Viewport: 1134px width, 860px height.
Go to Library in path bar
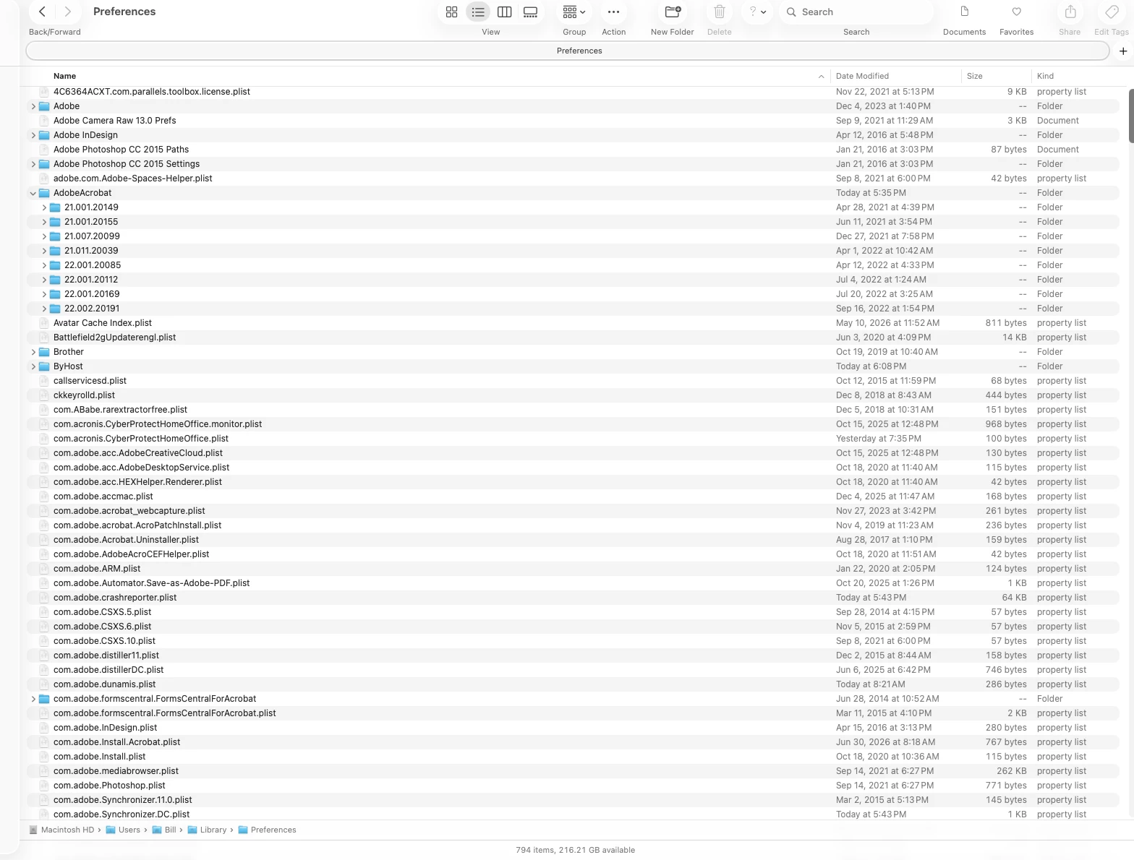[208, 830]
